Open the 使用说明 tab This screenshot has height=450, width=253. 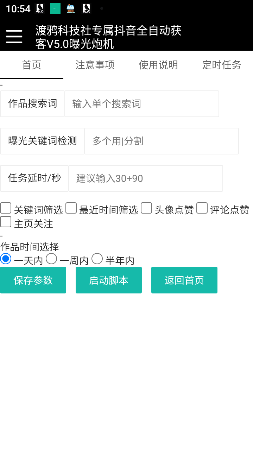158,65
